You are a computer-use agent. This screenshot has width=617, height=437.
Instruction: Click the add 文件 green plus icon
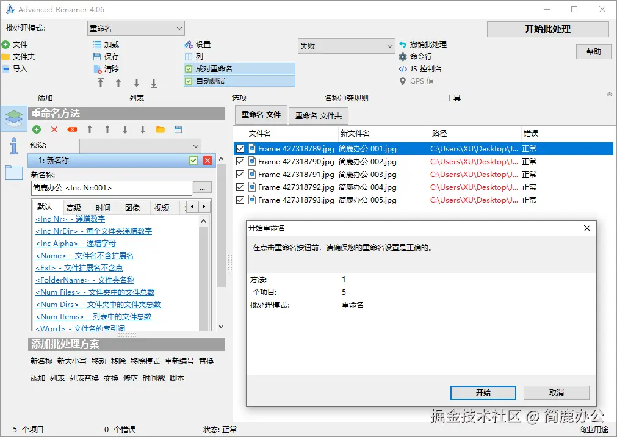click(x=5, y=45)
